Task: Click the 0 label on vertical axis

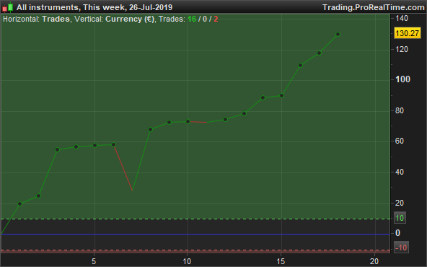Action: 397,233
